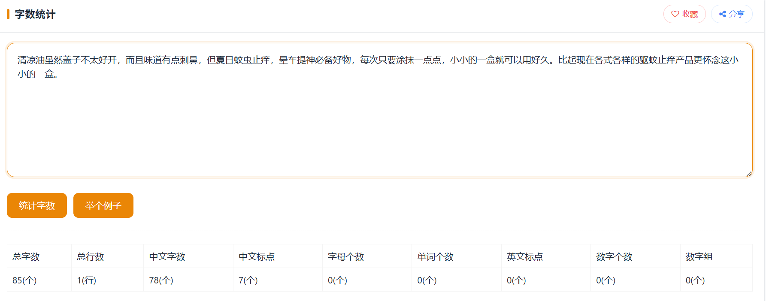Click the 收藏 favorite button
This screenshot has width=766, height=301.
[x=684, y=14]
